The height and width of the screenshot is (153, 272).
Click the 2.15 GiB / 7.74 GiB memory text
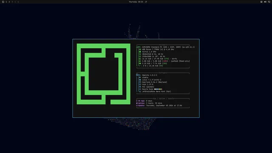click(x=154, y=63)
